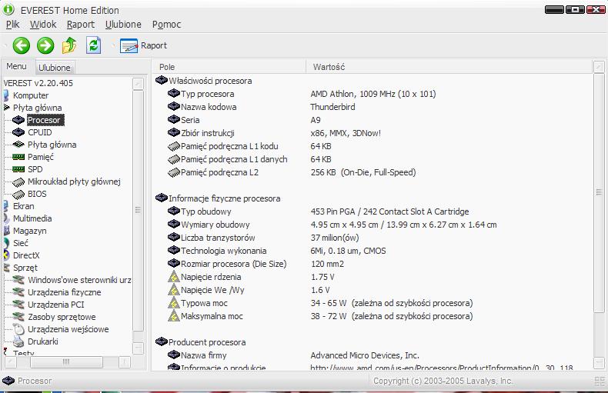Screen dimensions: 608x393
Task: Open the Pomoc menu
Action: click(x=167, y=25)
